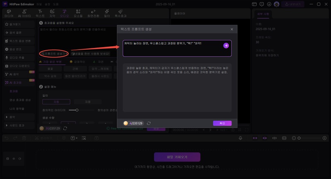Screen dimensions: 331x179
Task: Refresh credits next to 30/235129
Action: pyautogui.click(x=65, y=128)
